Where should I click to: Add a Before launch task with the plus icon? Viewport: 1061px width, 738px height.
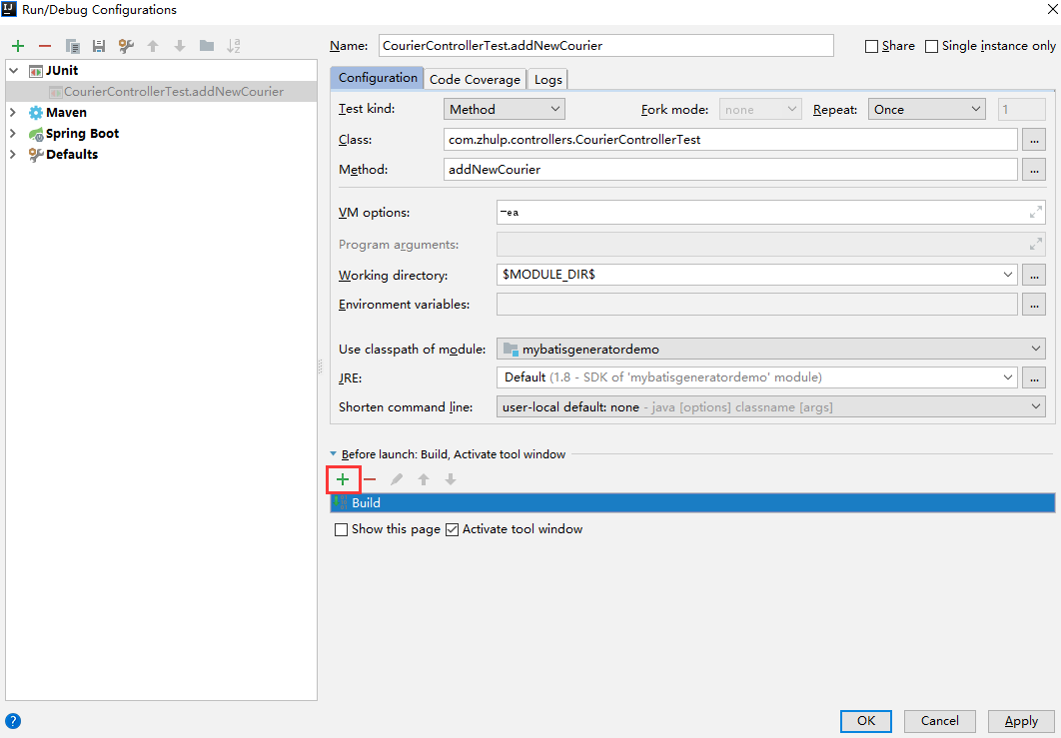coord(343,479)
